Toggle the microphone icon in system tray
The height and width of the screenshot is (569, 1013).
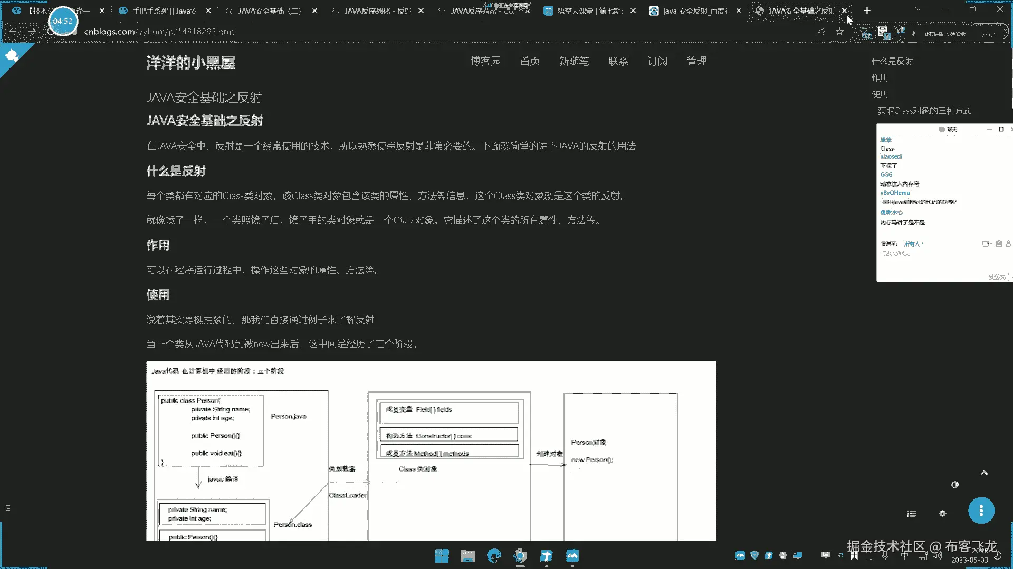pos(885,555)
